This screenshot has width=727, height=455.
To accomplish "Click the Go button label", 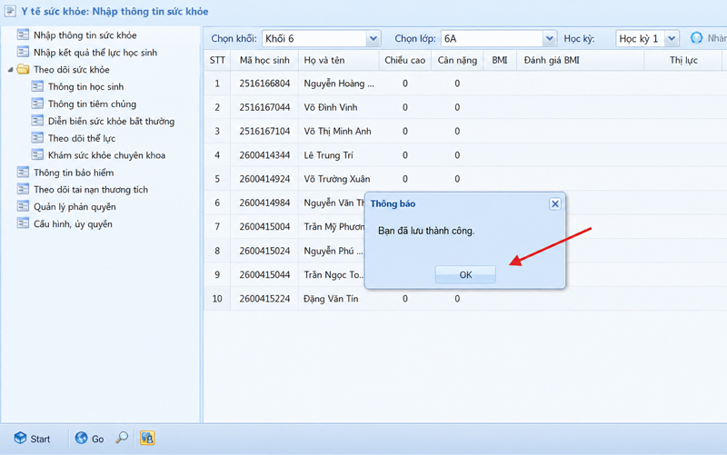I will pos(97,439).
